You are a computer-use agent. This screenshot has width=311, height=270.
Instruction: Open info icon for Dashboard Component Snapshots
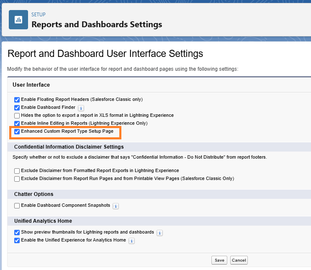click(x=116, y=206)
